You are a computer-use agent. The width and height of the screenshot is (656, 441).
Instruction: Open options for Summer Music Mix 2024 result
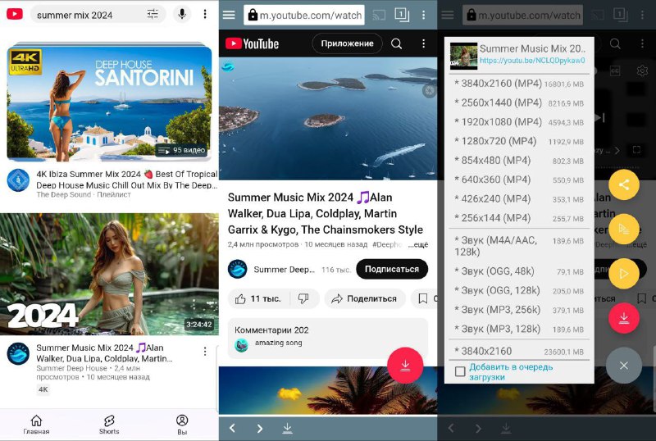[205, 351]
